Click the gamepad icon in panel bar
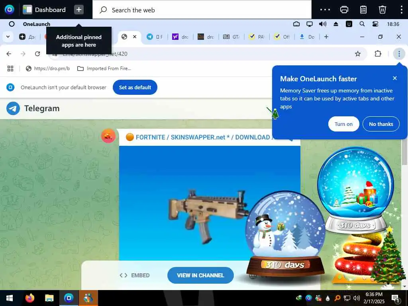 [x=296, y=24]
